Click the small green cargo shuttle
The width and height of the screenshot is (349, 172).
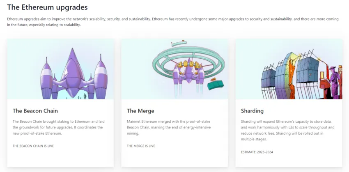(216, 84)
